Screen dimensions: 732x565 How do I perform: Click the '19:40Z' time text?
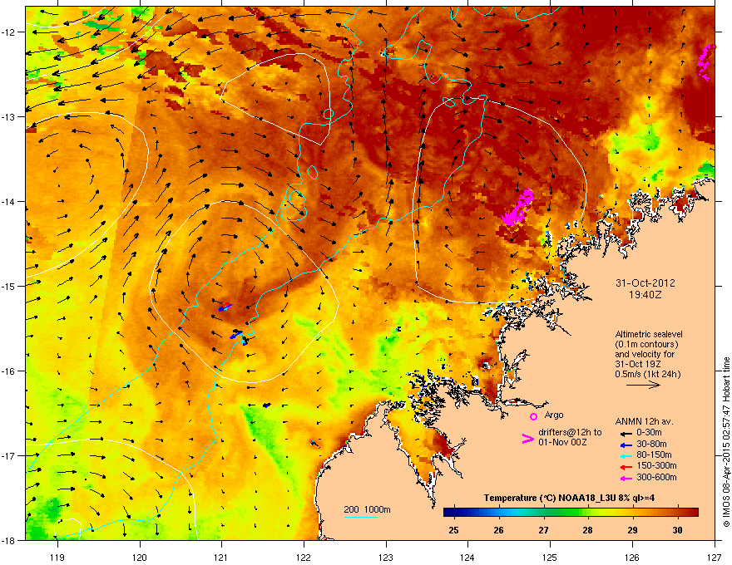(645, 295)
